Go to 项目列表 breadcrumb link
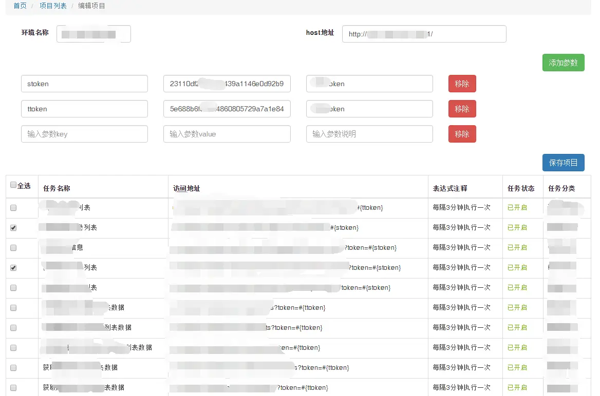This screenshot has height=396, width=600. point(53,6)
